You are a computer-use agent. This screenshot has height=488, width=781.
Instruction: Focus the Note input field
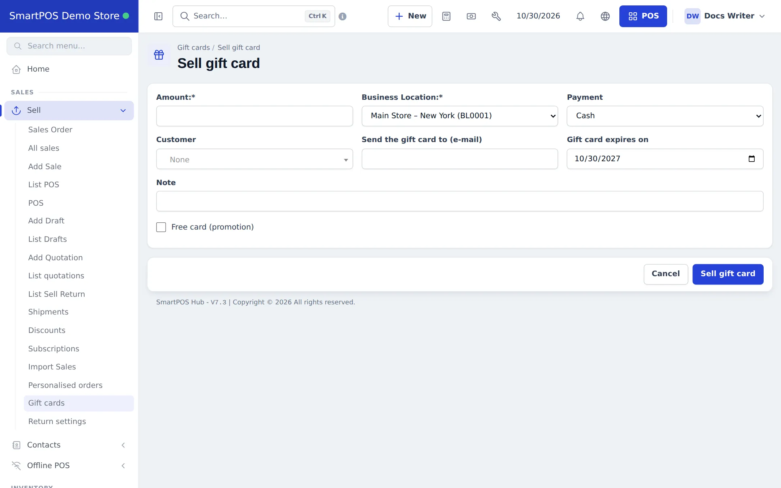[460, 201]
